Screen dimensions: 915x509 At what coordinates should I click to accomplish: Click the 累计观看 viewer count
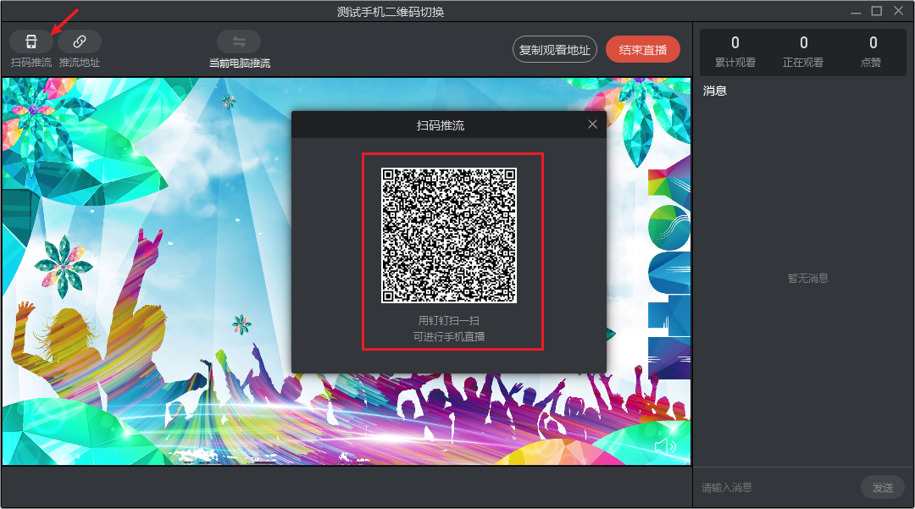(x=735, y=52)
